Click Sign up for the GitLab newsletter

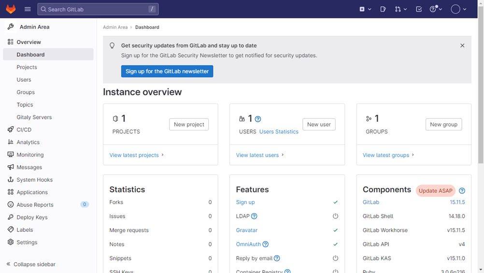[167, 72]
